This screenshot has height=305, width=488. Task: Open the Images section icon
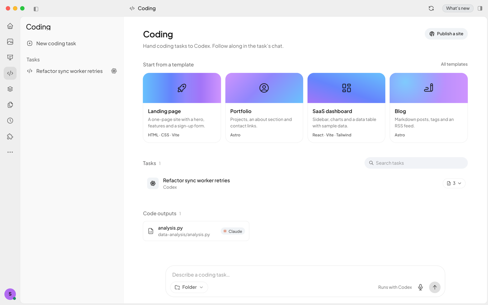point(10,42)
